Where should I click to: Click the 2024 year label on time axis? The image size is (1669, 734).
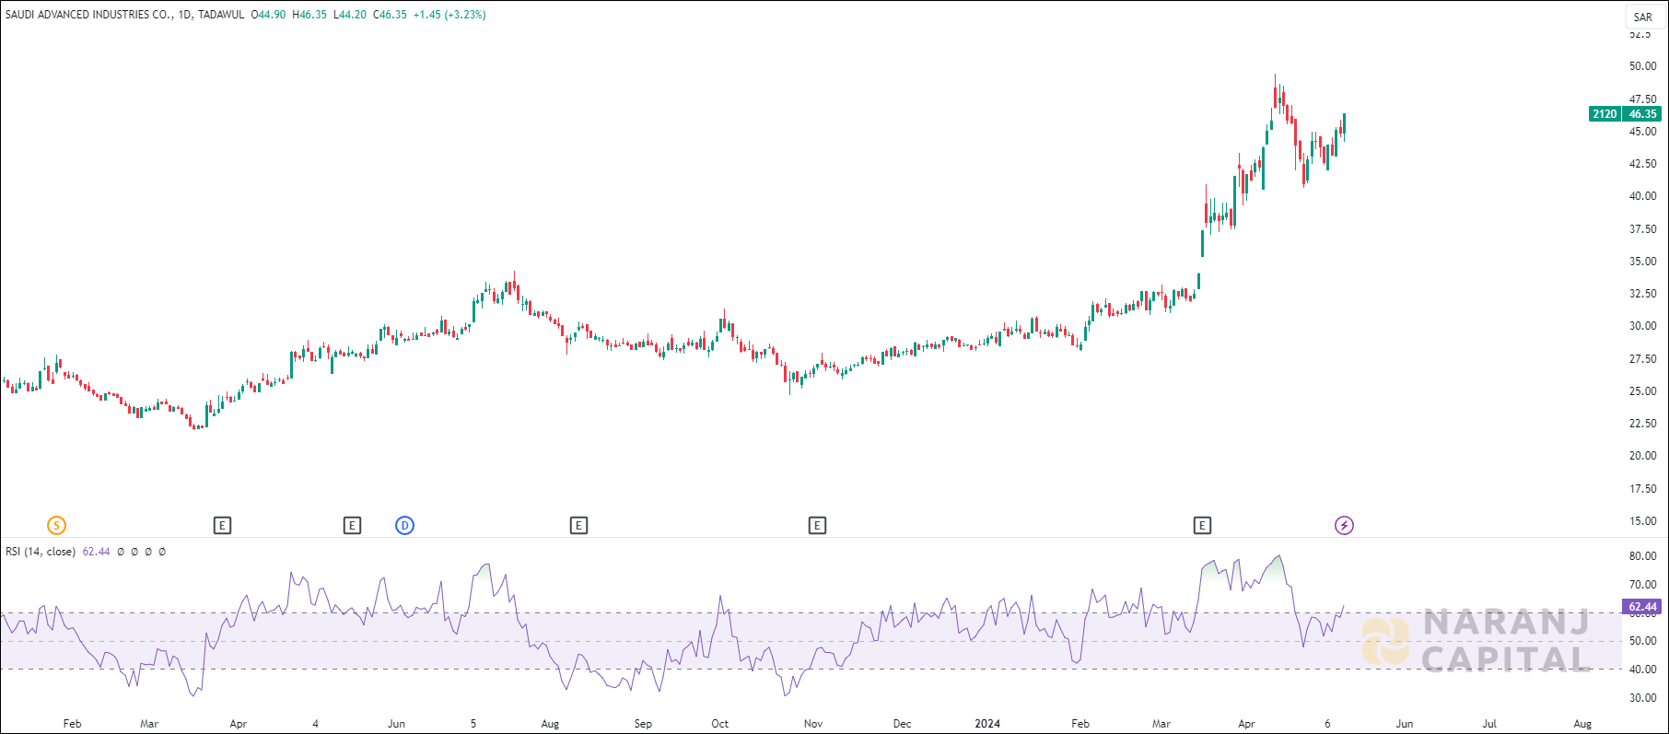click(x=987, y=724)
